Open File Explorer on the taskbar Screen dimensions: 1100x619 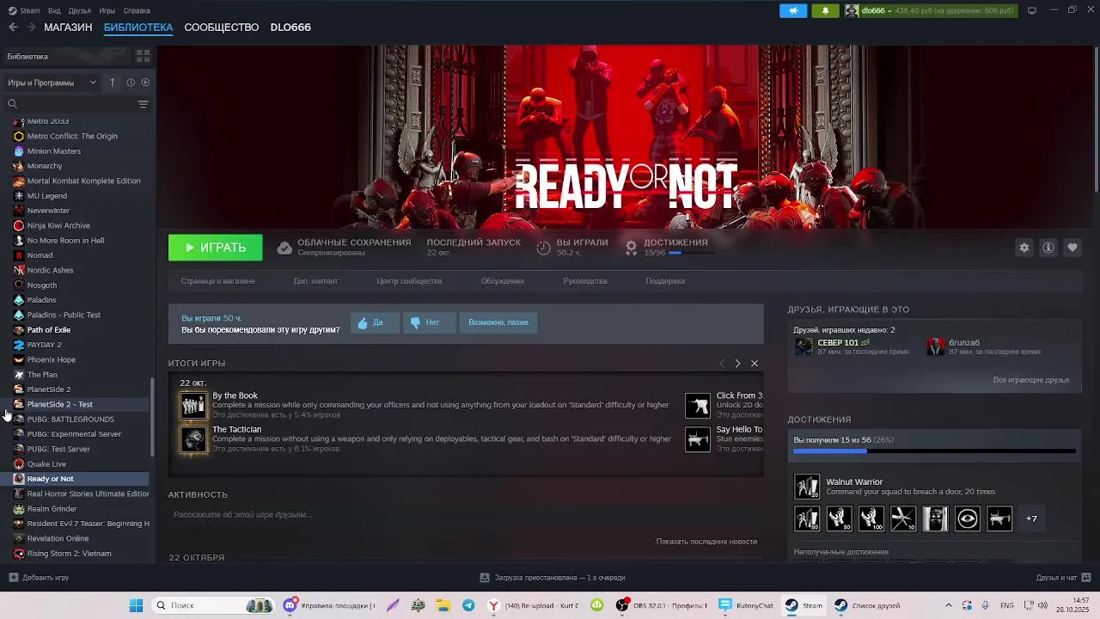pos(442,605)
